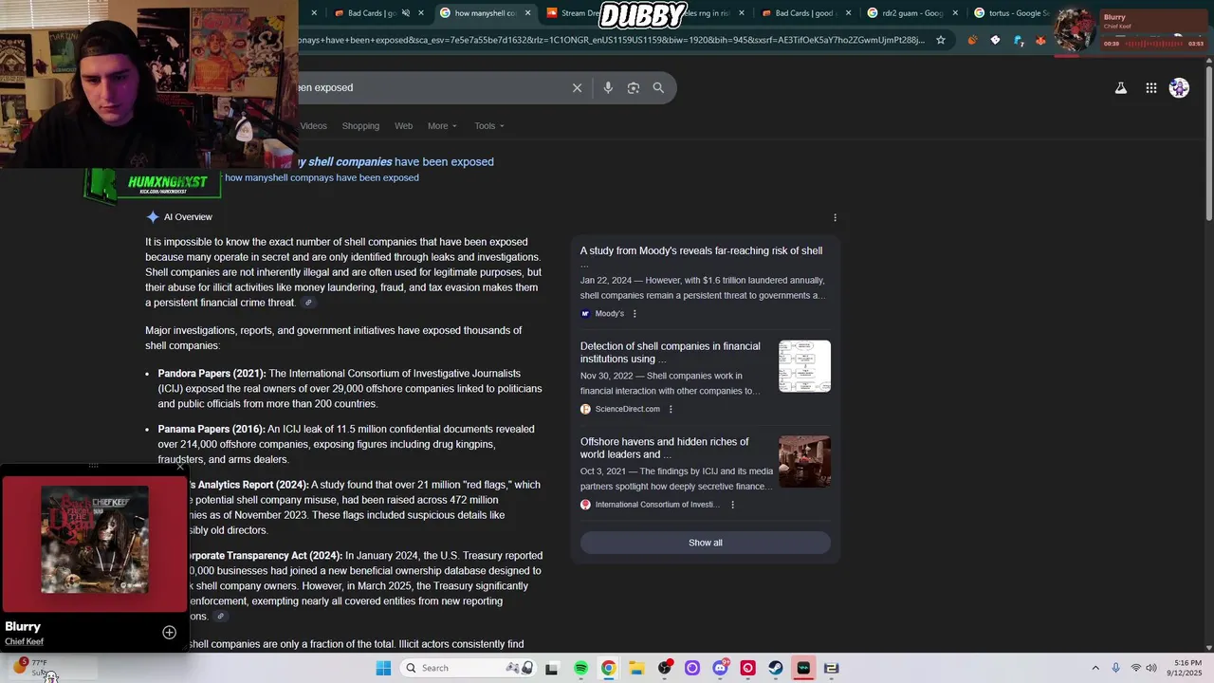The image size is (1214, 683).
Task: Open Google Chrome on the taskbar
Action: click(608, 668)
